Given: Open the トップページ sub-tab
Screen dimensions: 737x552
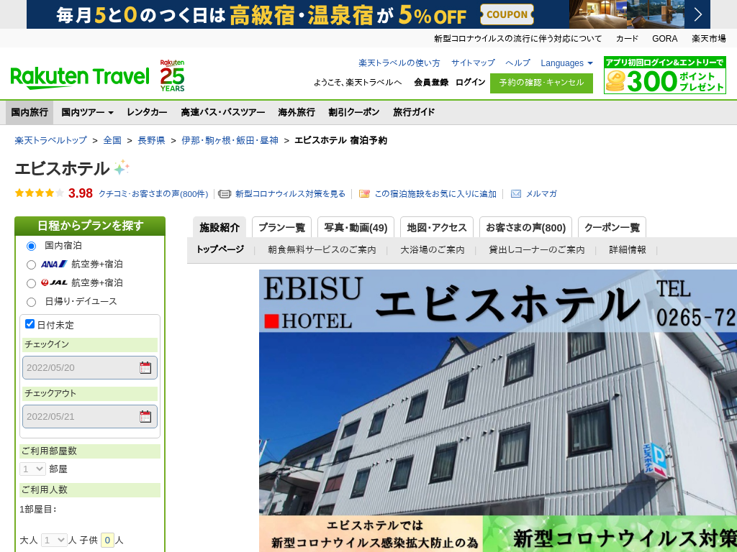Looking at the screenshot, I should tap(220, 249).
